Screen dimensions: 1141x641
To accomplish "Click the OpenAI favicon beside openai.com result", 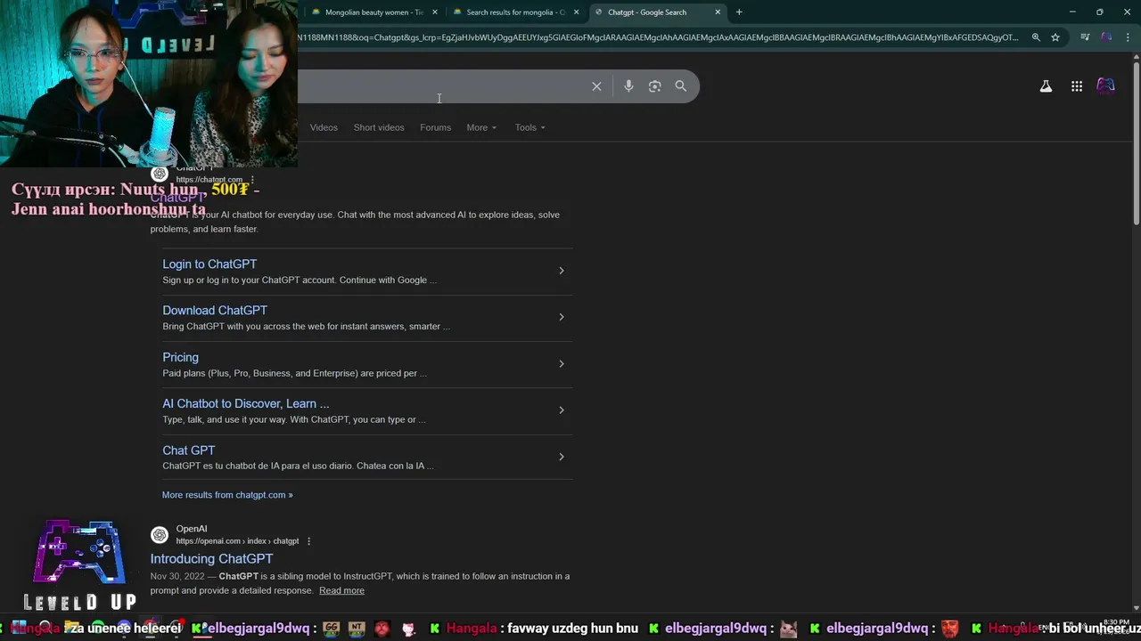I will 160,535.
